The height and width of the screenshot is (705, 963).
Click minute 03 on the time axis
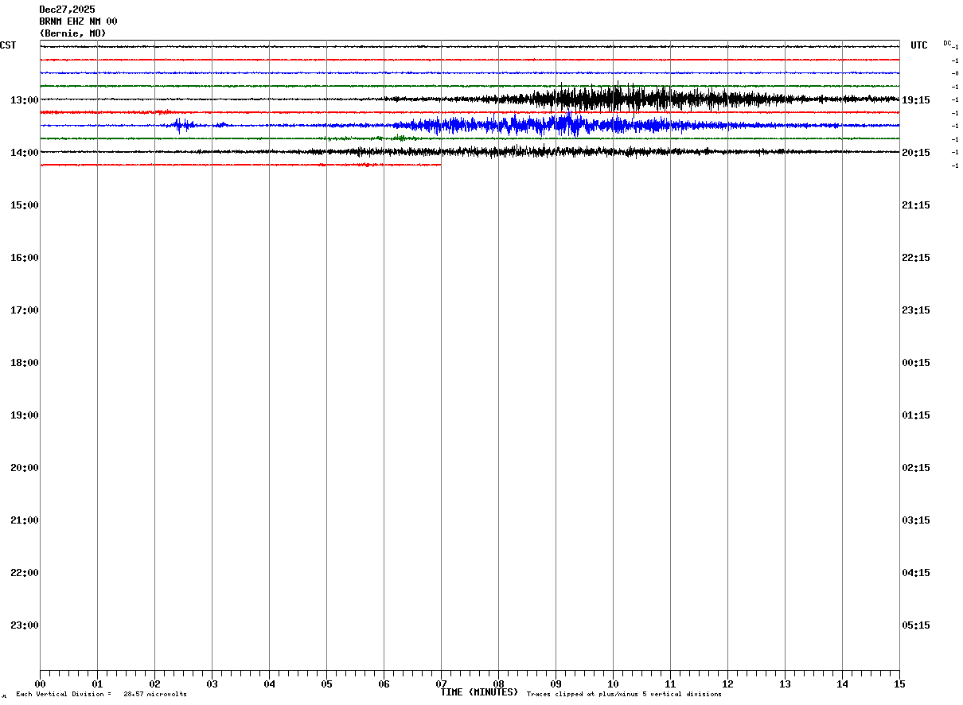212,684
